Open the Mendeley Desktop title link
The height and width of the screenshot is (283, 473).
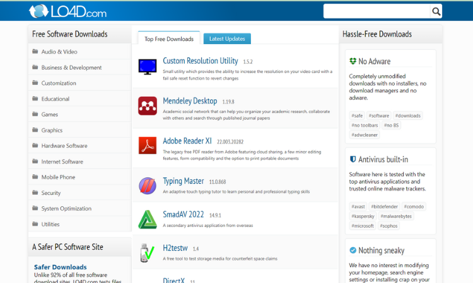pyautogui.click(x=190, y=101)
